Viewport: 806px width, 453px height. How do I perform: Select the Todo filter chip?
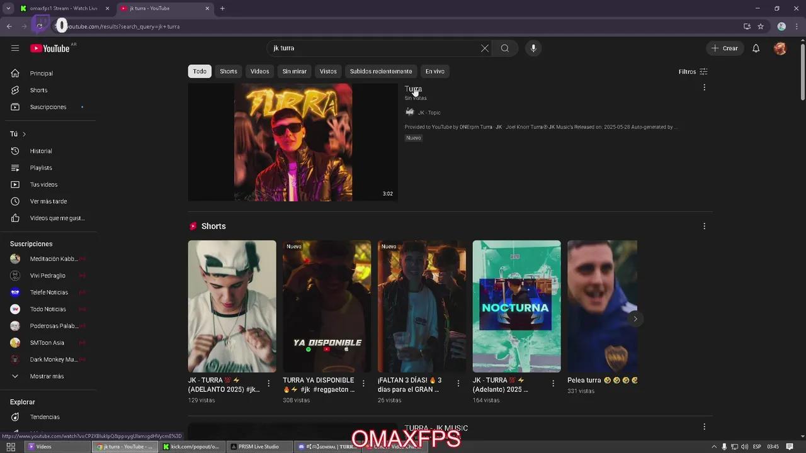pos(200,71)
